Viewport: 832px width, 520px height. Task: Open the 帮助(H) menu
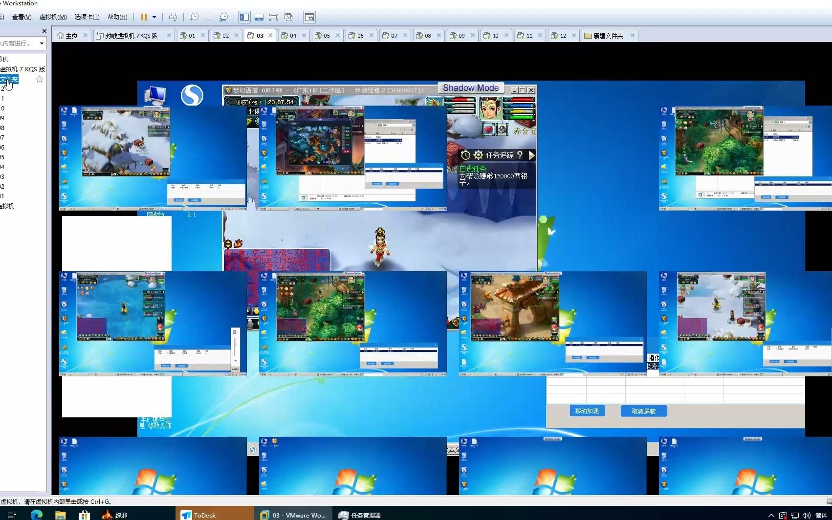pyautogui.click(x=117, y=17)
